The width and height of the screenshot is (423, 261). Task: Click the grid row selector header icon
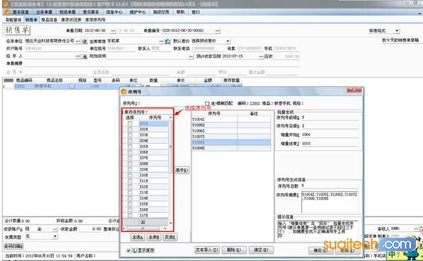pos(9,80)
